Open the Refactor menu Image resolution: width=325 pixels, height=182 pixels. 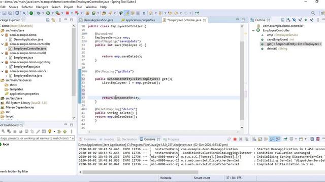27,7
